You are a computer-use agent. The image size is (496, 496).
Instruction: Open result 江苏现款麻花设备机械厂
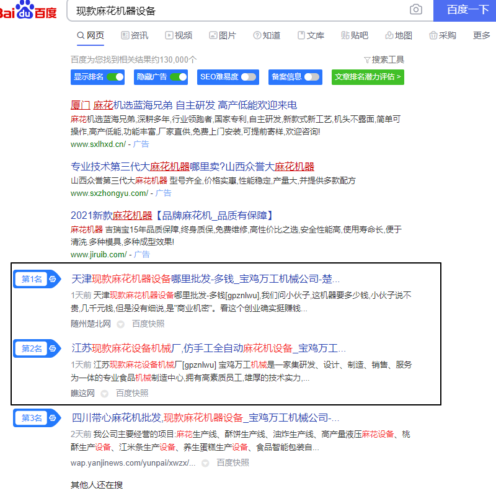pyautogui.click(x=209, y=348)
